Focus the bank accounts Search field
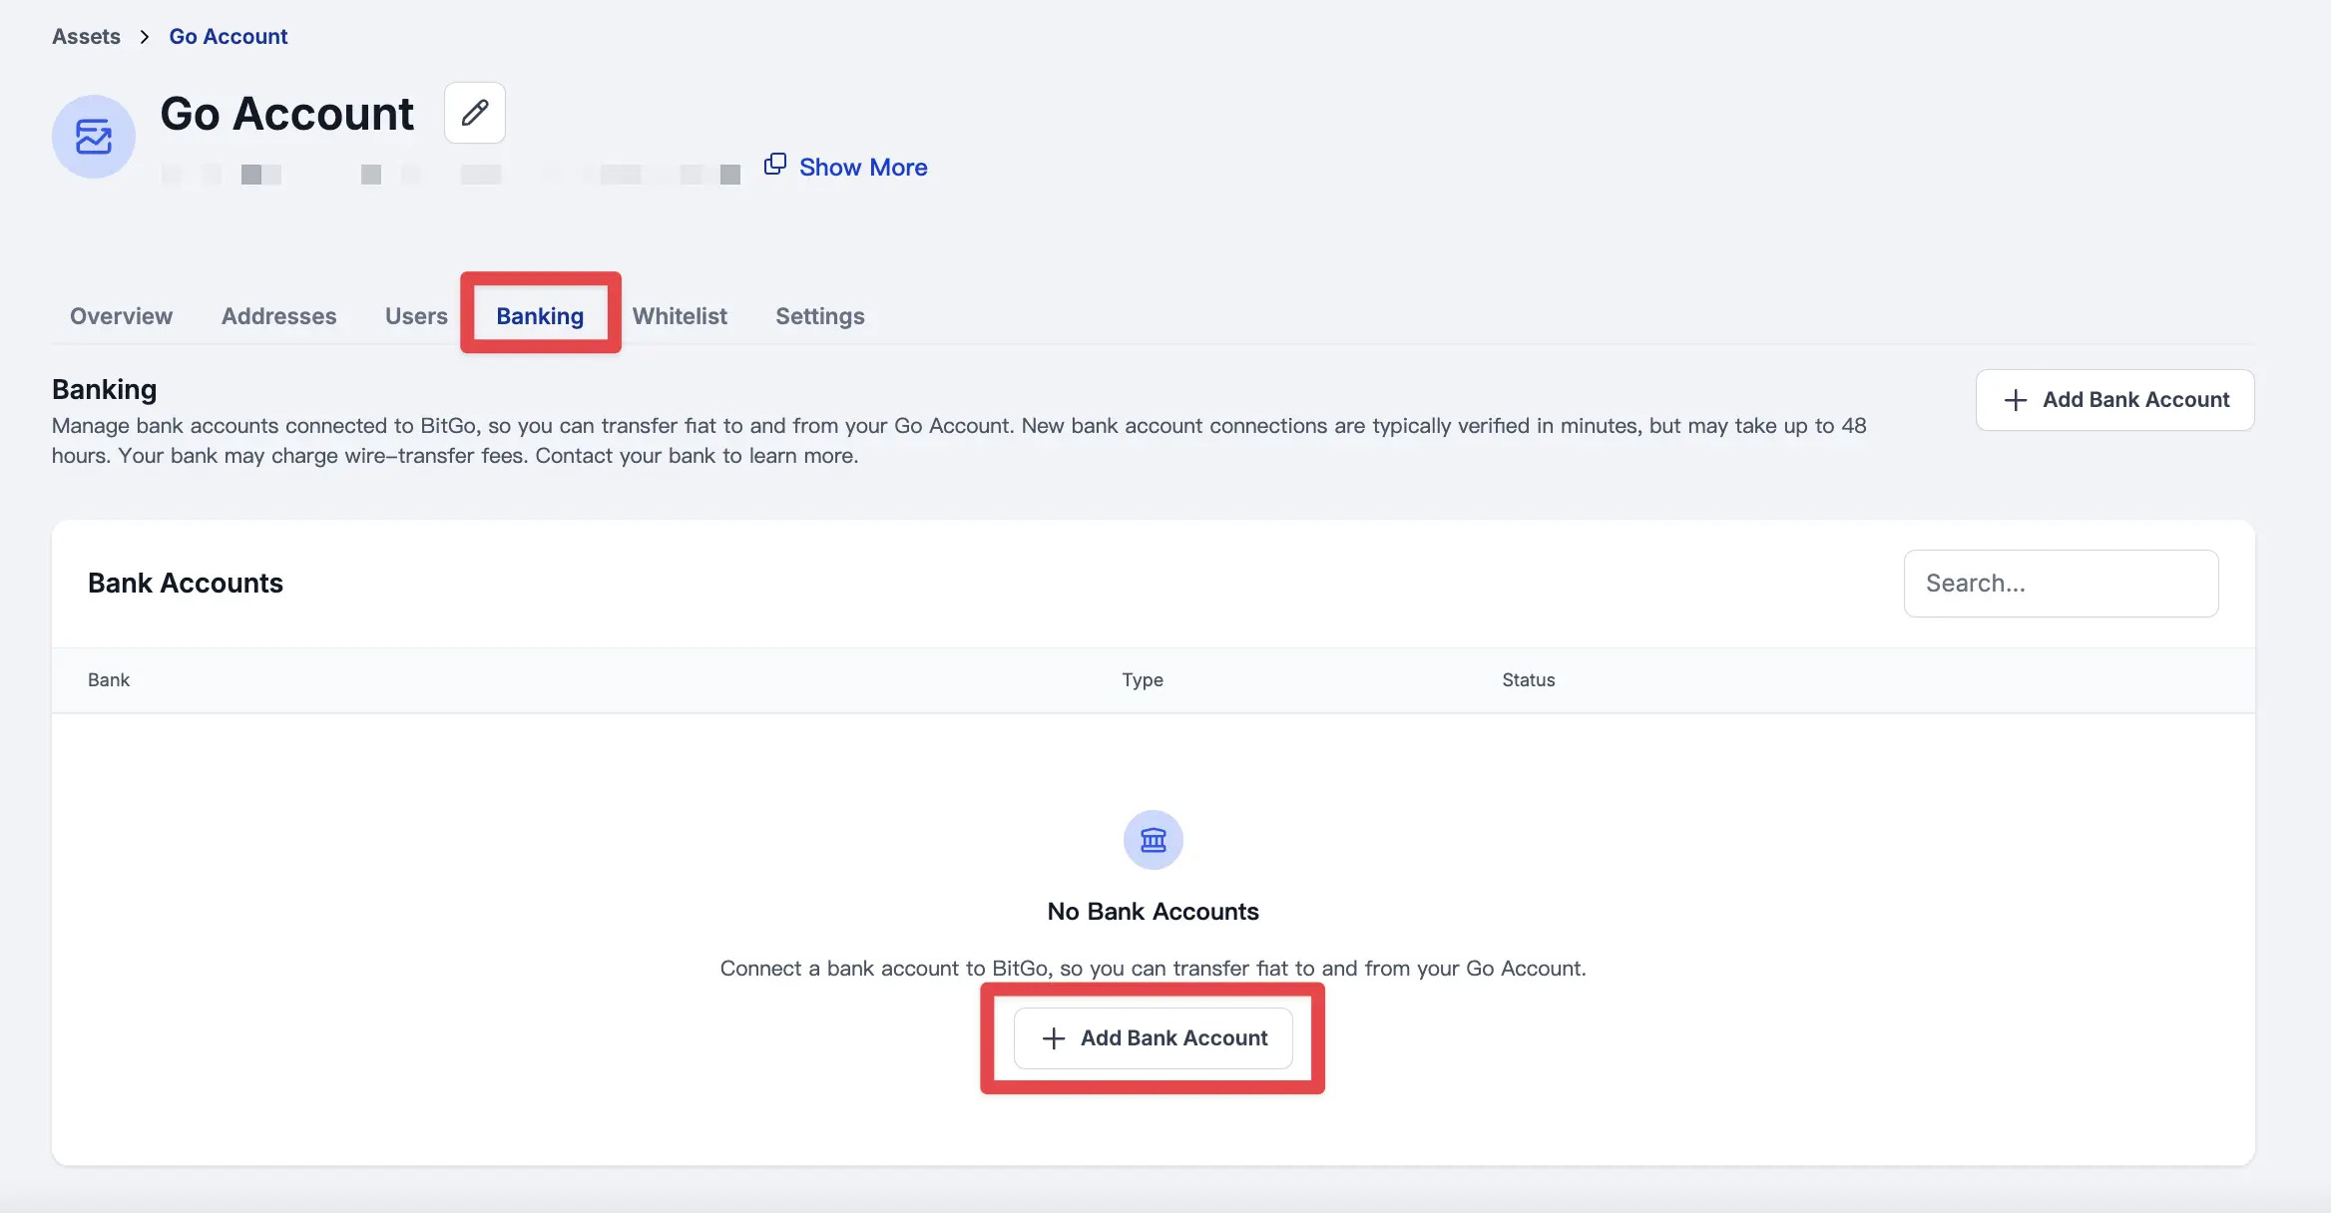Viewport: 2331px width, 1213px height. (x=2061, y=584)
